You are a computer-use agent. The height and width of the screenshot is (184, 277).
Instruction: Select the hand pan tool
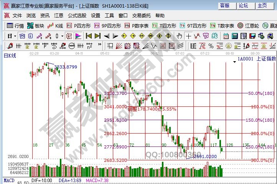pyautogui.click(x=179, y=36)
